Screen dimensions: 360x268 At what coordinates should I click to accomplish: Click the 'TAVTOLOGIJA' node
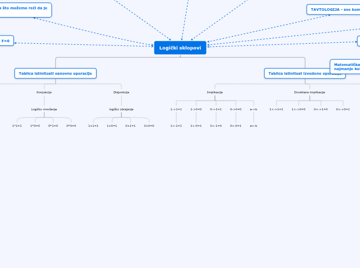tap(333, 10)
